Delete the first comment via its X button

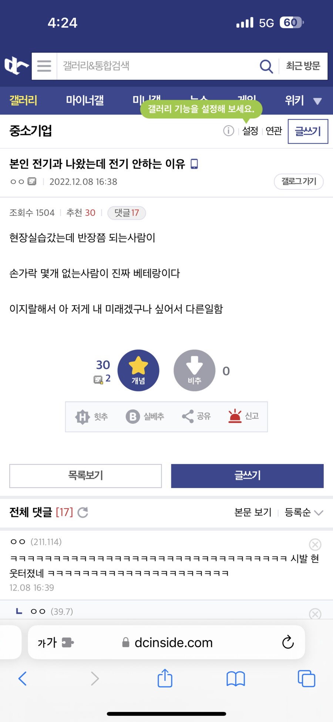[x=315, y=544]
